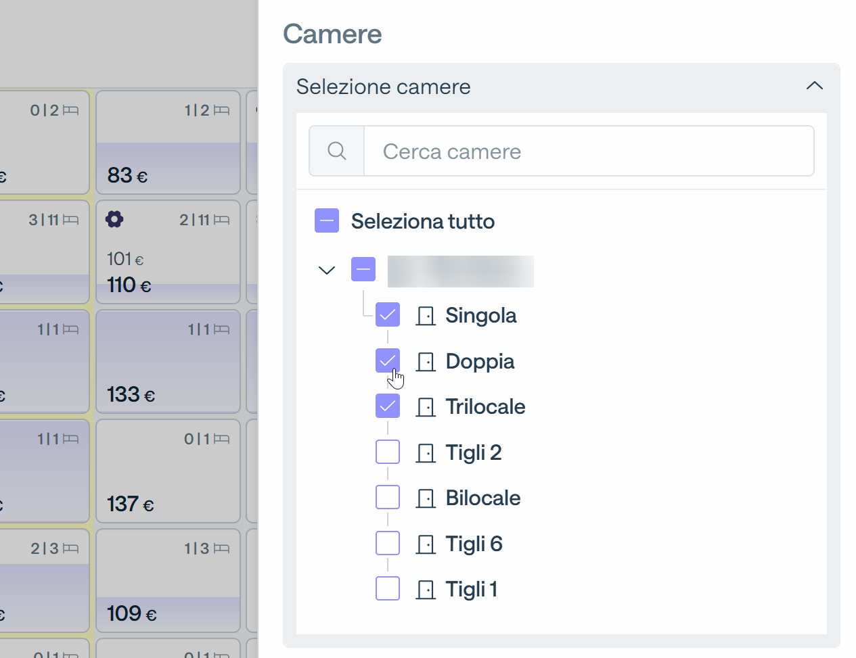Image resolution: width=856 pixels, height=658 pixels.
Task: Select the Trilocale room label
Action: 486,407
